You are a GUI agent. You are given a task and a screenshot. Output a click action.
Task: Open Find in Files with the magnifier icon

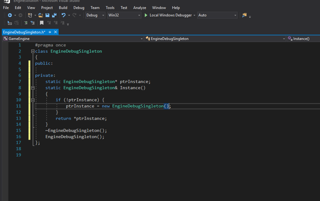(x=244, y=15)
